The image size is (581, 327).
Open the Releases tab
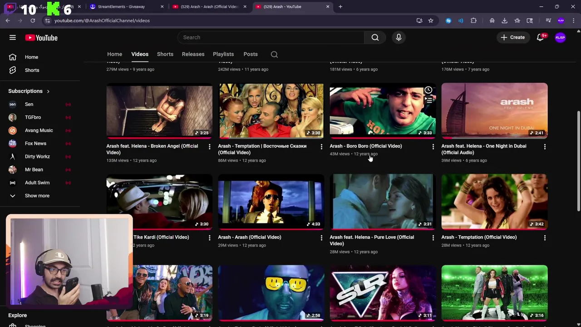coord(193,54)
